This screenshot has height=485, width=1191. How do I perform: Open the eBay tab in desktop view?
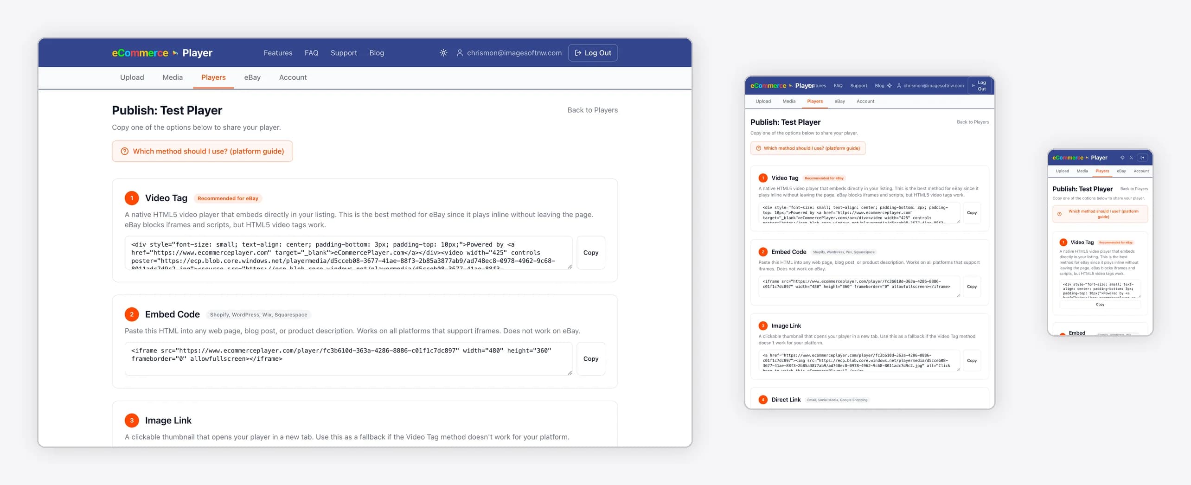pyautogui.click(x=252, y=77)
